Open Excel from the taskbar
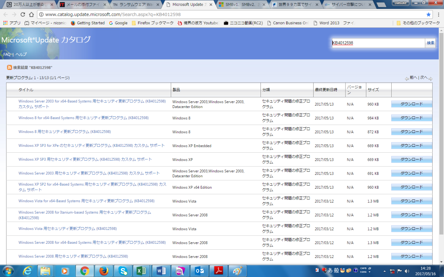 [x=141, y=271]
